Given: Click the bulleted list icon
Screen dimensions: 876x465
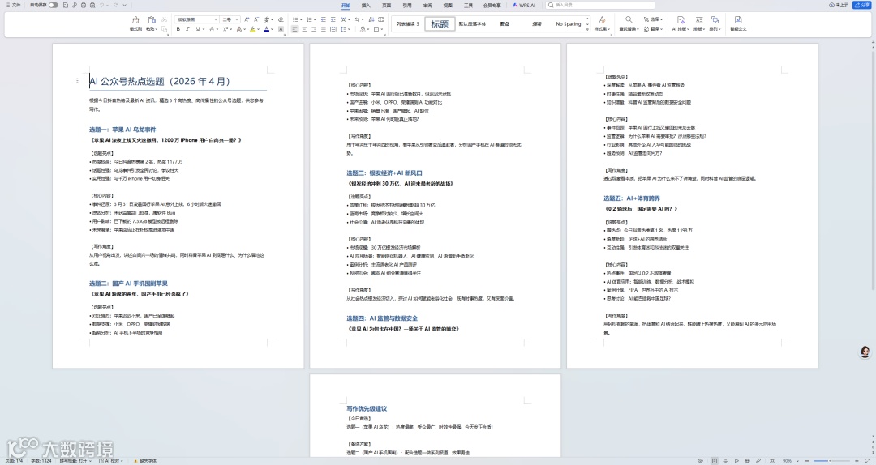Looking at the screenshot, I should coord(295,19).
